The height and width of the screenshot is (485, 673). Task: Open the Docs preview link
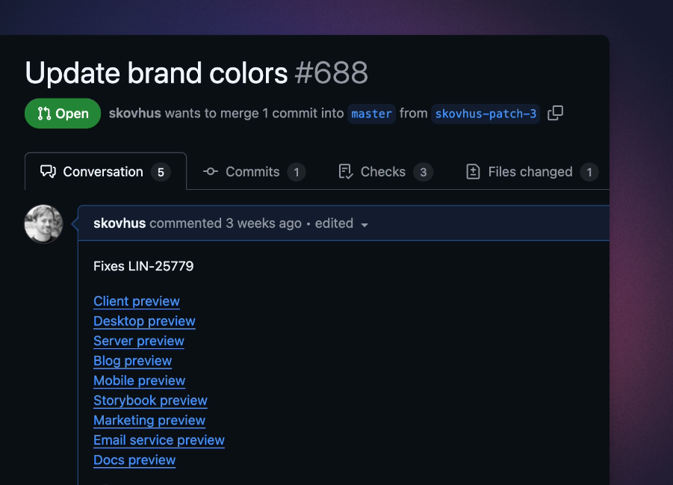tap(134, 460)
